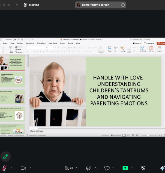Screen dimensions: 165x173
Task: Unmute the microphone in Zoom toolbar
Action: pos(4,168)
